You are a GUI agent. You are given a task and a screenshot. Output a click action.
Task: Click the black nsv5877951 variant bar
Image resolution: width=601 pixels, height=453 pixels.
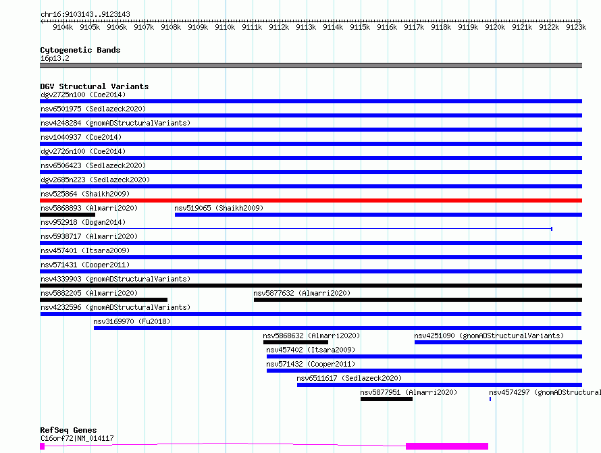point(386,399)
